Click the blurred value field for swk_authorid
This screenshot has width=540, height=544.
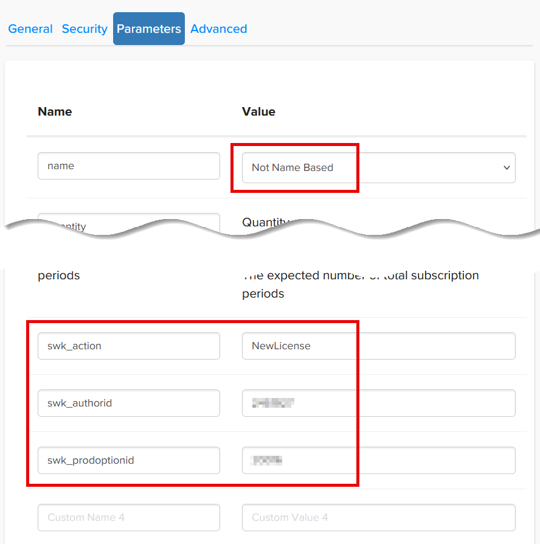[378, 403]
